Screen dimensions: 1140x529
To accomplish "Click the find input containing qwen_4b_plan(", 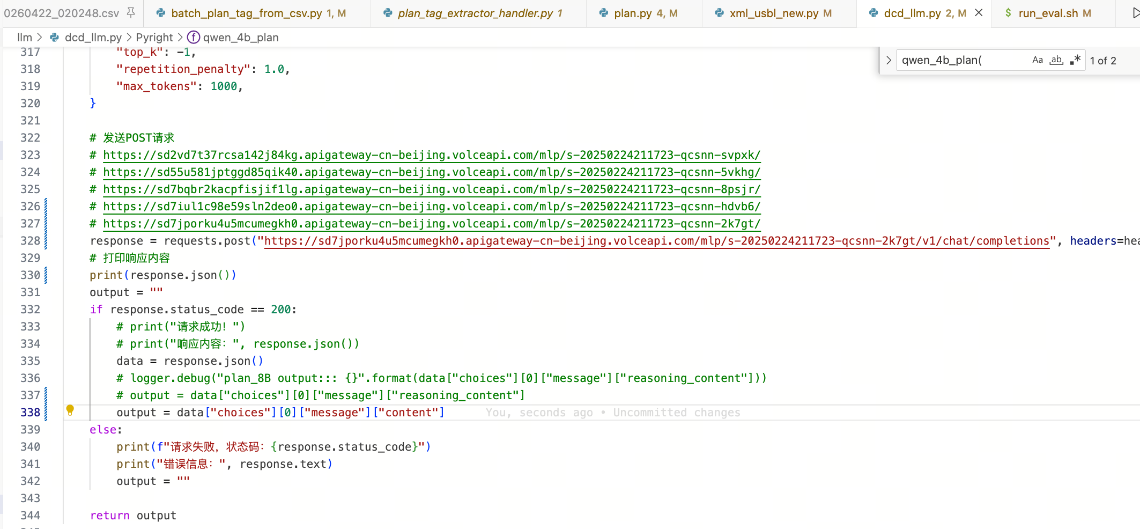I will tap(963, 60).
